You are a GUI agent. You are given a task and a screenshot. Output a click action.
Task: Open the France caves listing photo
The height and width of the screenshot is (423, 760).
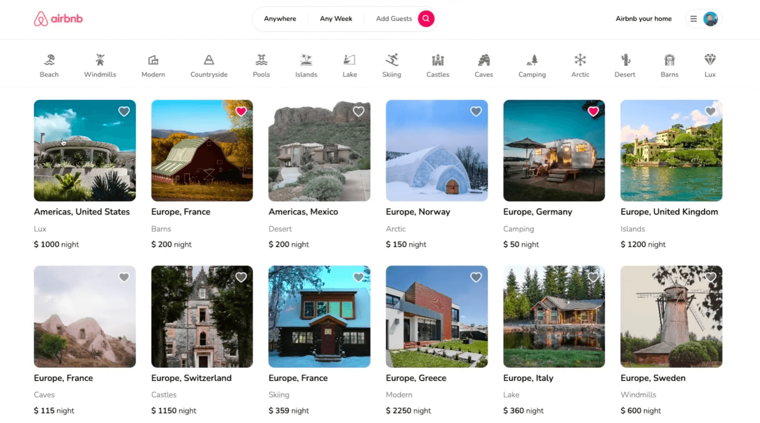pyautogui.click(x=85, y=316)
